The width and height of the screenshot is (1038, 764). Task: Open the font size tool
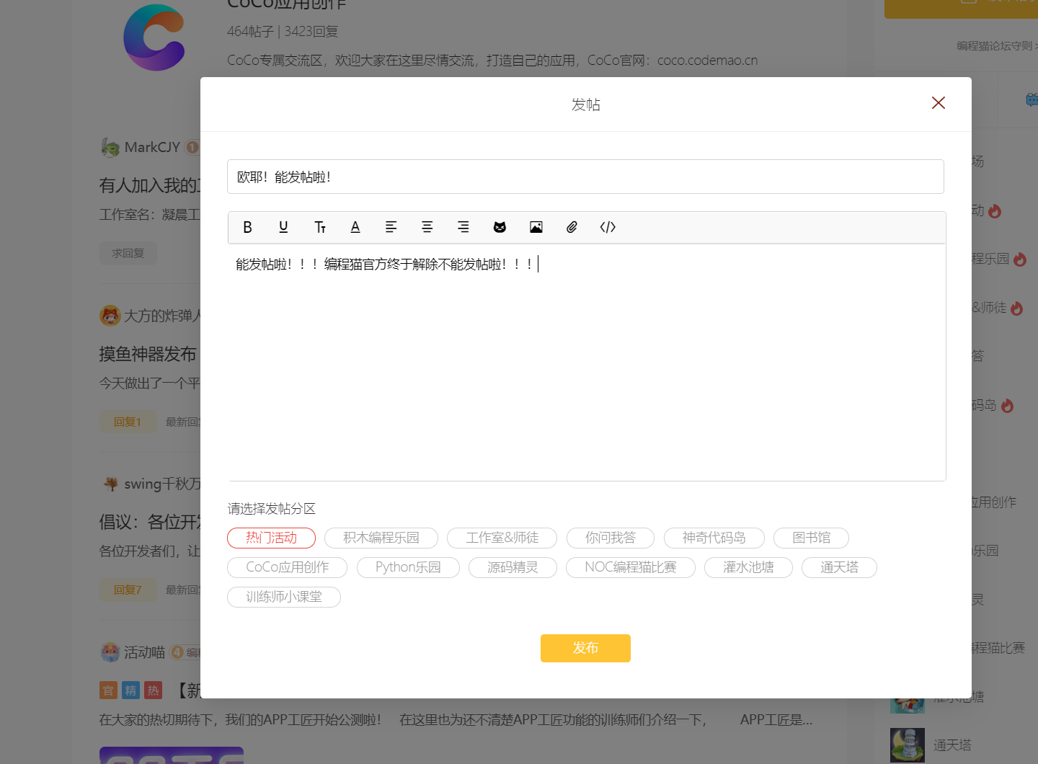[x=320, y=227]
